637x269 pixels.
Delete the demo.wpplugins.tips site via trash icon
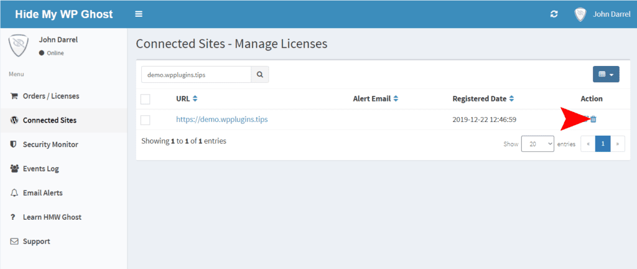coord(593,120)
